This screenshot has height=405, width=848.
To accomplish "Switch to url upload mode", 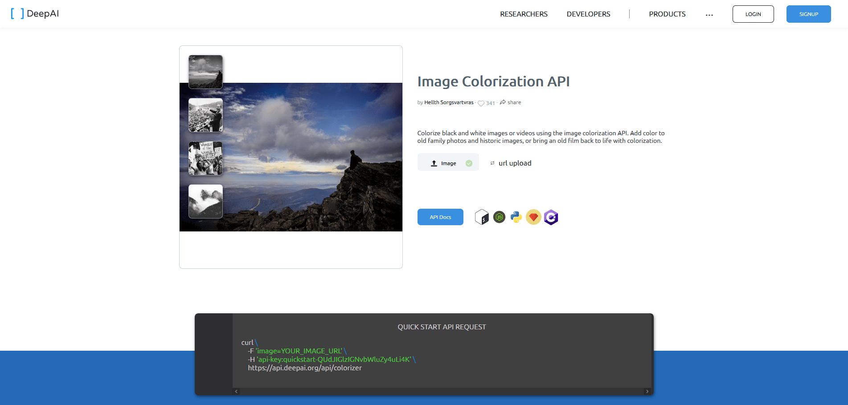I will 511,163.
